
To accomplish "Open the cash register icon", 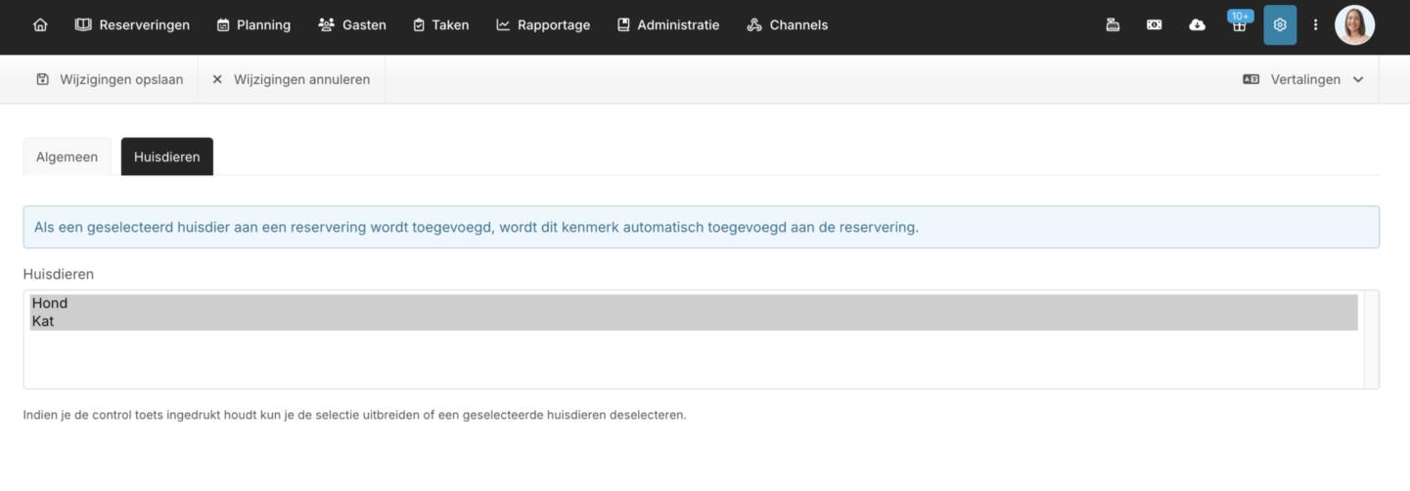I will (1113, 25).
